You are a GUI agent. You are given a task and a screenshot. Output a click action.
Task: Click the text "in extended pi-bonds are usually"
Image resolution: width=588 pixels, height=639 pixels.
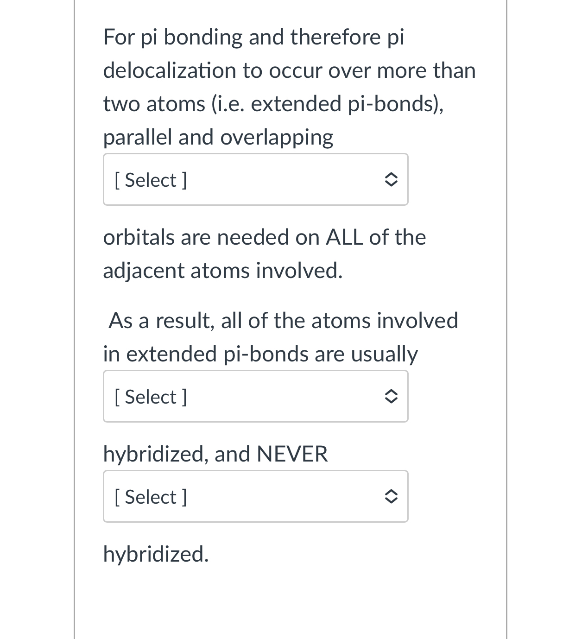(x=260, y=354)
